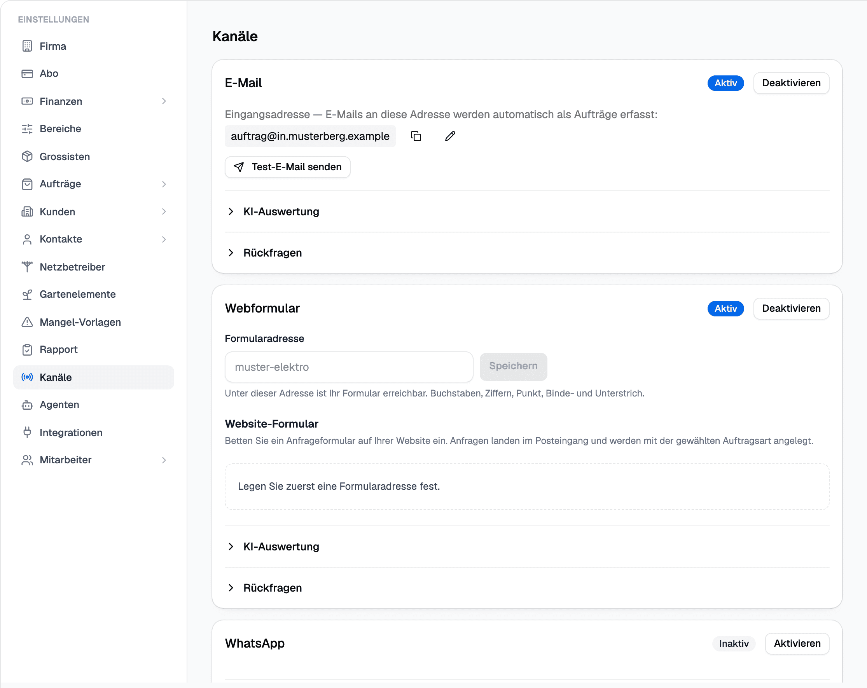The height and width of the screenshot is (688, 867).
Task: Open Netzbetreiber via the pylon icon
Action: (x=27, y=267)
